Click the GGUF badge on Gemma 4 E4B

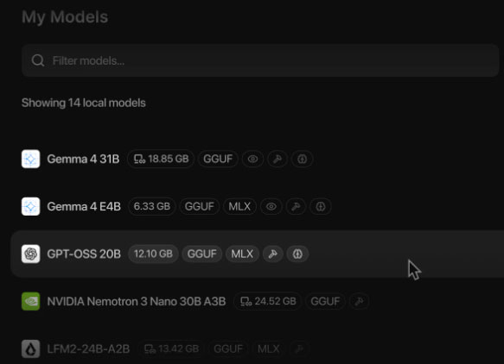(x=200, y=206)
